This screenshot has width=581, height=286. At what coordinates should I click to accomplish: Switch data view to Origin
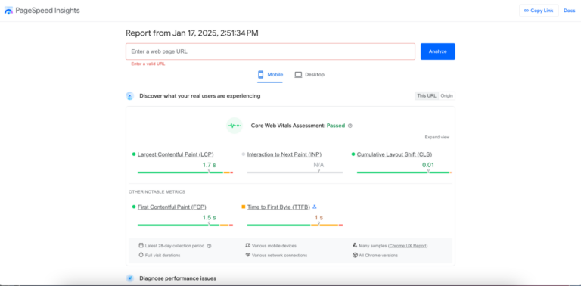point(447,95)
